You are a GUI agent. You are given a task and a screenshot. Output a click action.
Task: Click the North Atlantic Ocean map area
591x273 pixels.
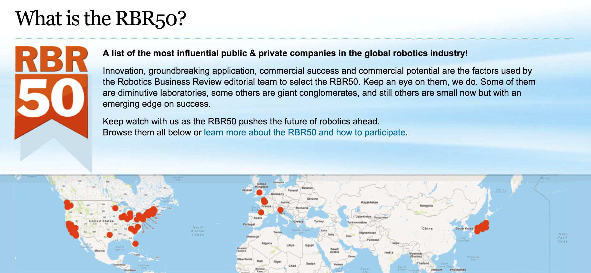[198, 231]
